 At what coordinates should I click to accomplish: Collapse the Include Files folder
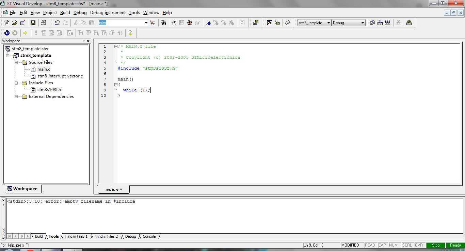pyautogui.click(x=16, y=83)
